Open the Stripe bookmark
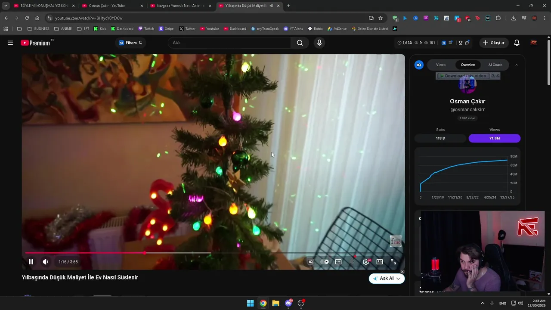The width and height of the screenshot is (551, 310). point(166,29)
